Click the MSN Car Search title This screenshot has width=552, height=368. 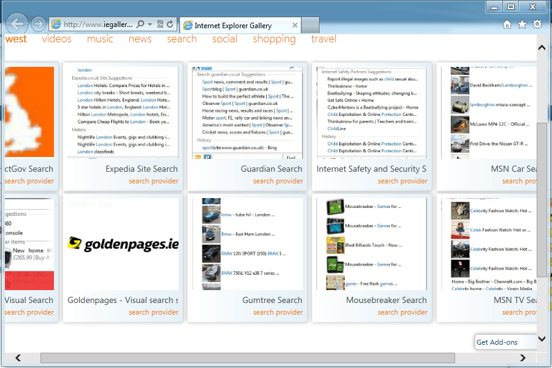click(x=513, y=169)
